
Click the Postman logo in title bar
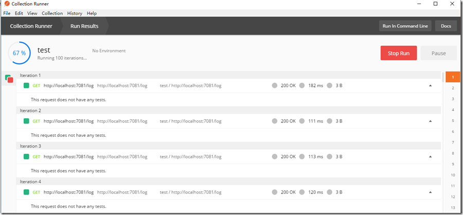click(x=7, y=4)
